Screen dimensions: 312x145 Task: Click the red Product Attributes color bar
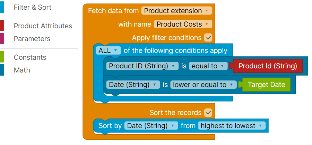pos(2,26)
